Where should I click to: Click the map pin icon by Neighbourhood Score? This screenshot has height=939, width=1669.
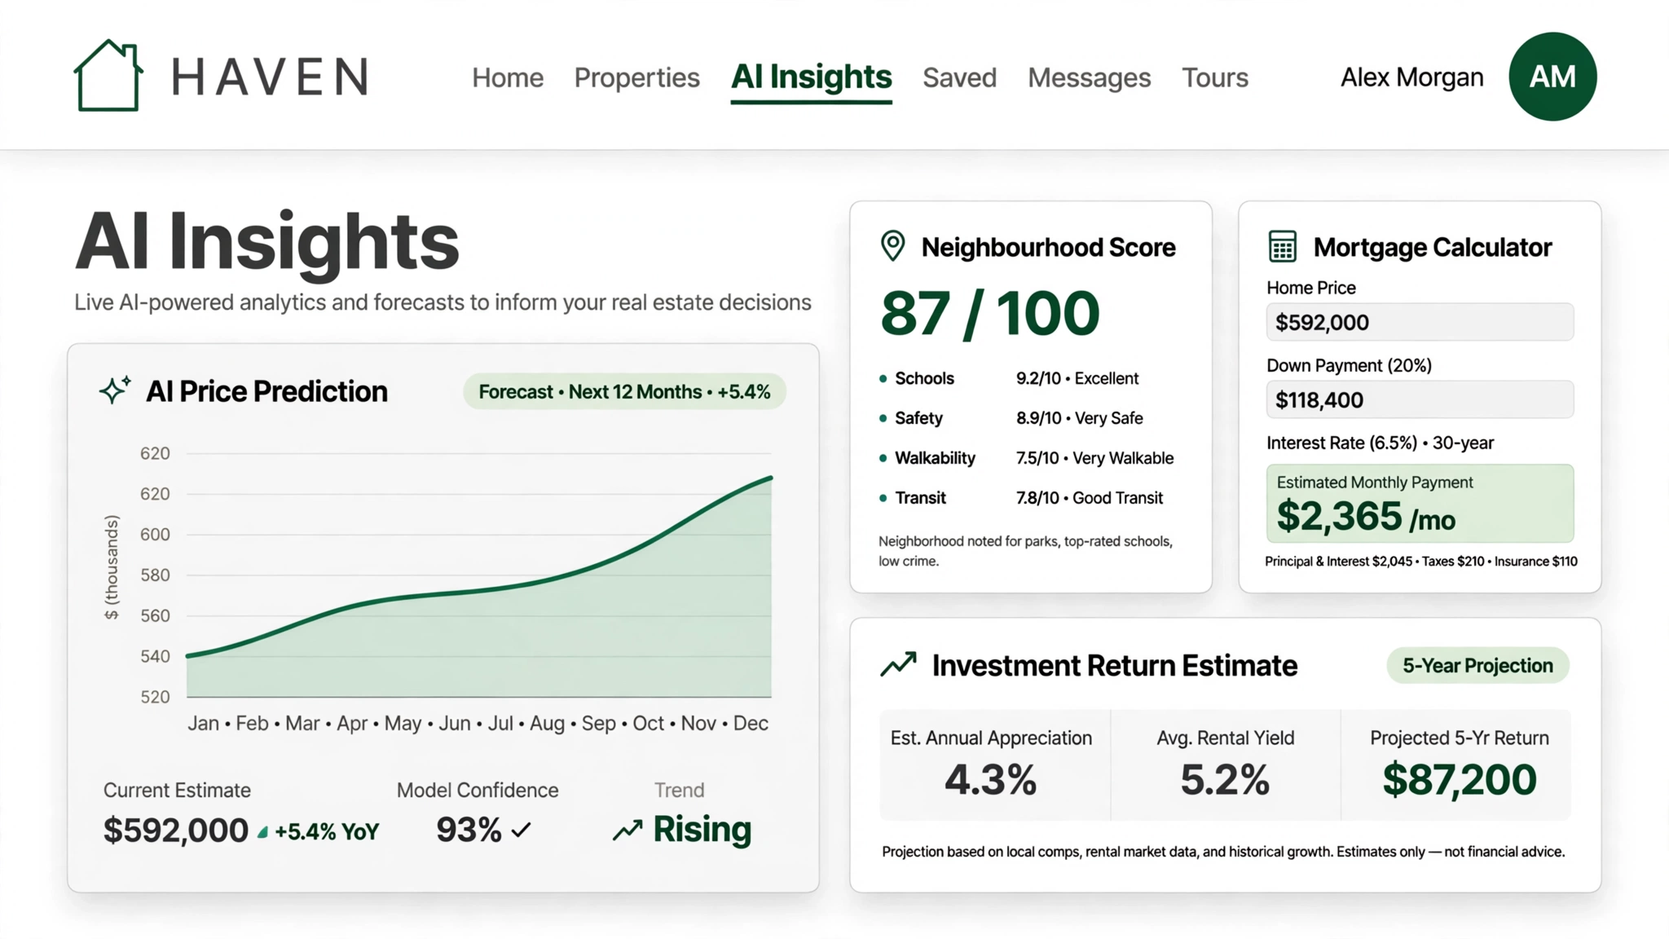pyautogui.click(x=893, y=246)
